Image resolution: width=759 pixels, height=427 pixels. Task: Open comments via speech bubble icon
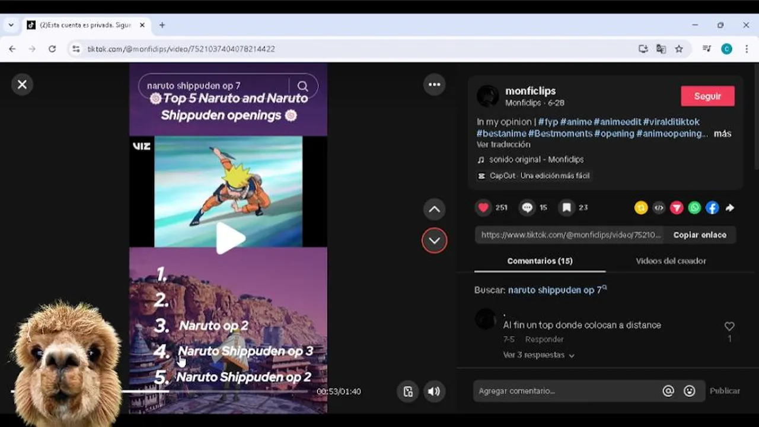coord(527,208)
